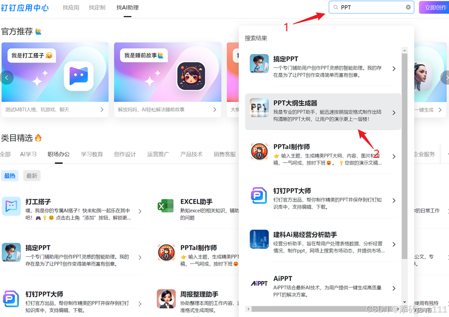Click the emoji icon beside 官方推荐
Image resolution: width=449 pixels, height=317 pixels.
tap(38, 31)
